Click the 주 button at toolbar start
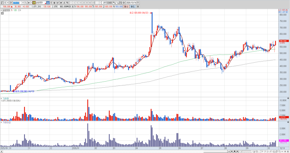Viewport: 290px width, 153px height. point(5,3)
